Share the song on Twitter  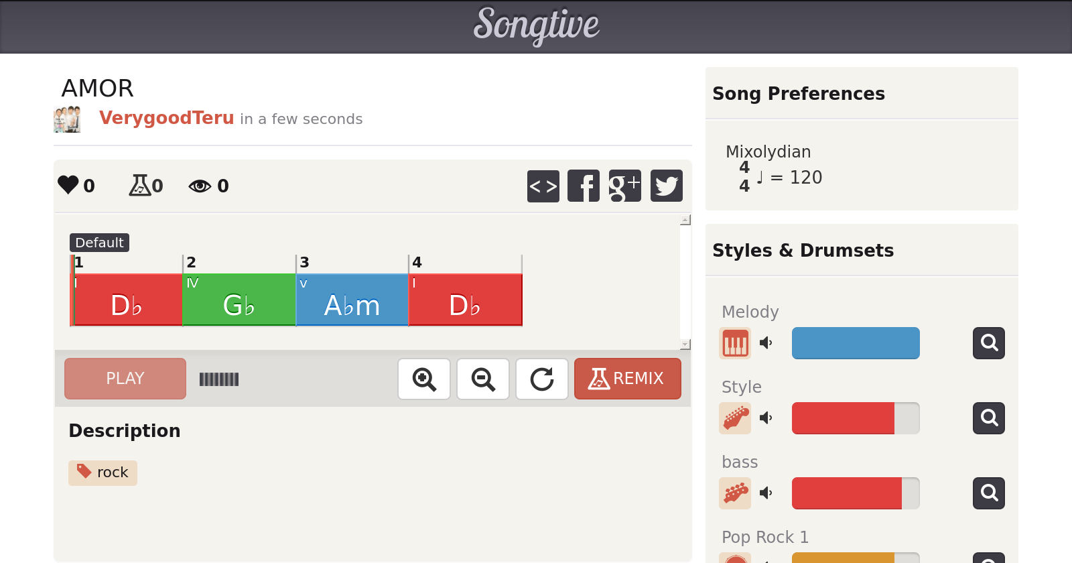point(666,186)
